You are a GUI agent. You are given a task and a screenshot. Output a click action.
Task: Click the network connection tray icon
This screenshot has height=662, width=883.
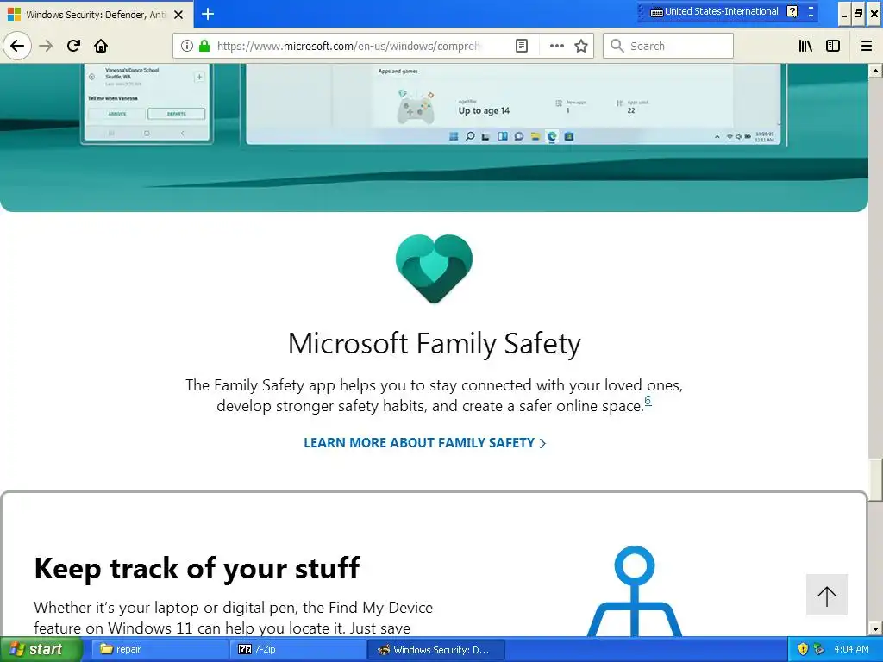tap(819, 650)
